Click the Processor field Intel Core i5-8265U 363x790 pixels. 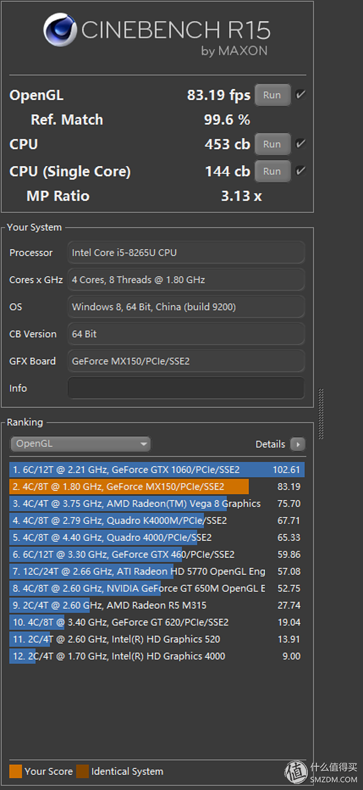click(186, 252)
